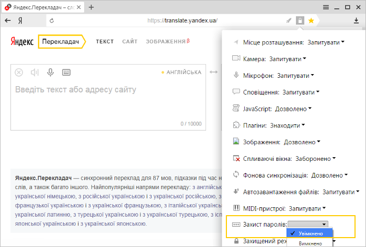This screenshot has width=366, height=247.
Task: Swap languages with the double arrow
Action: (x=213, y=72)
